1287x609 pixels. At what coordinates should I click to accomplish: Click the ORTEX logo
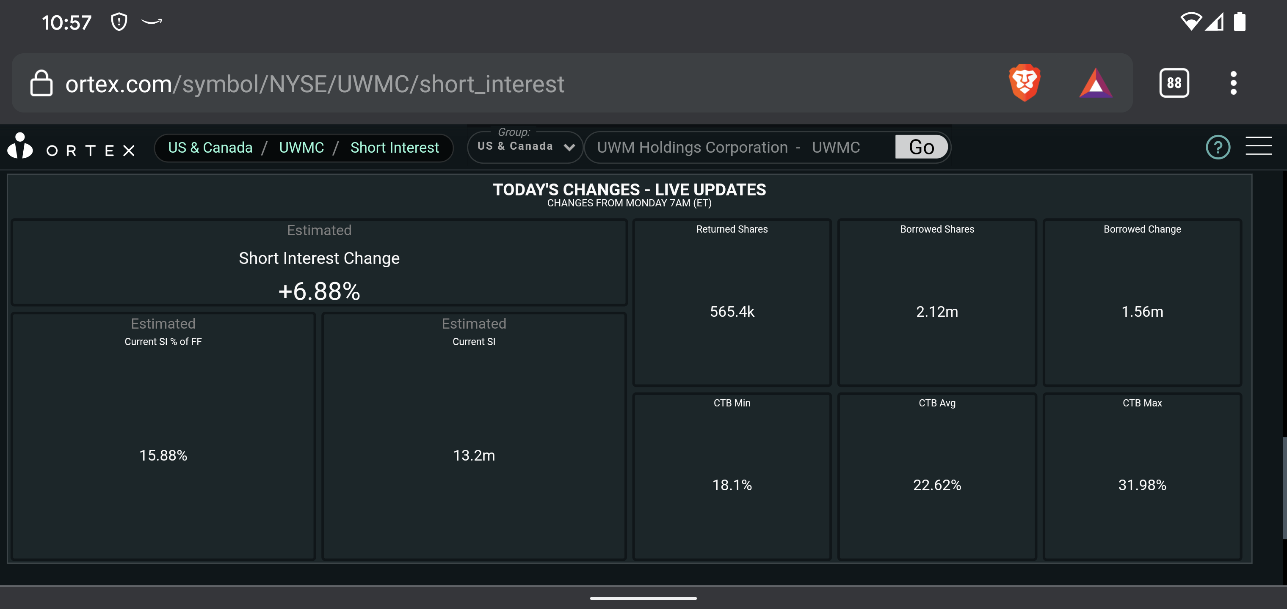(71, 146)
